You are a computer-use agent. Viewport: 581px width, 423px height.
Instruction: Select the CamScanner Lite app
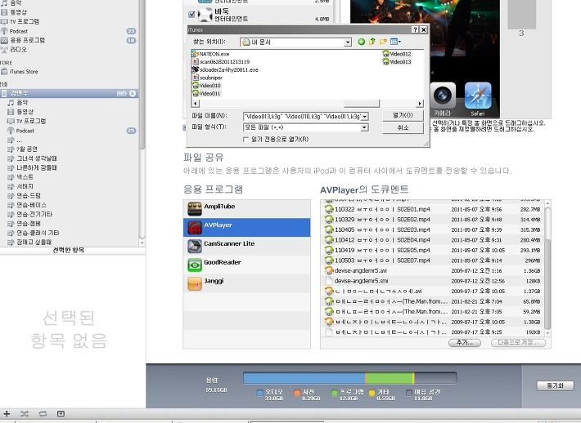point(247,246)
